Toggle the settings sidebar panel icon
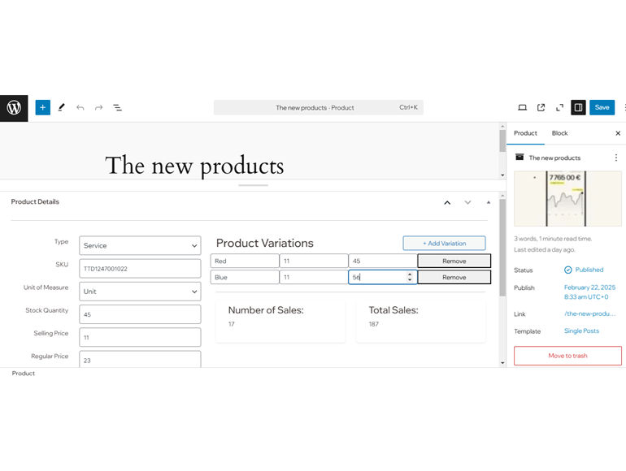This screenshot has width=626, height=471. (578, 108)
